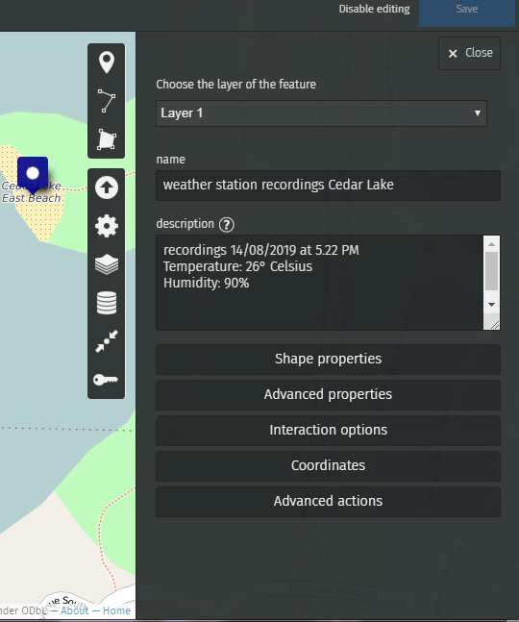Expand Advanced actions section
The height and width of the screenshot is (622, 519).
[328, 502]
